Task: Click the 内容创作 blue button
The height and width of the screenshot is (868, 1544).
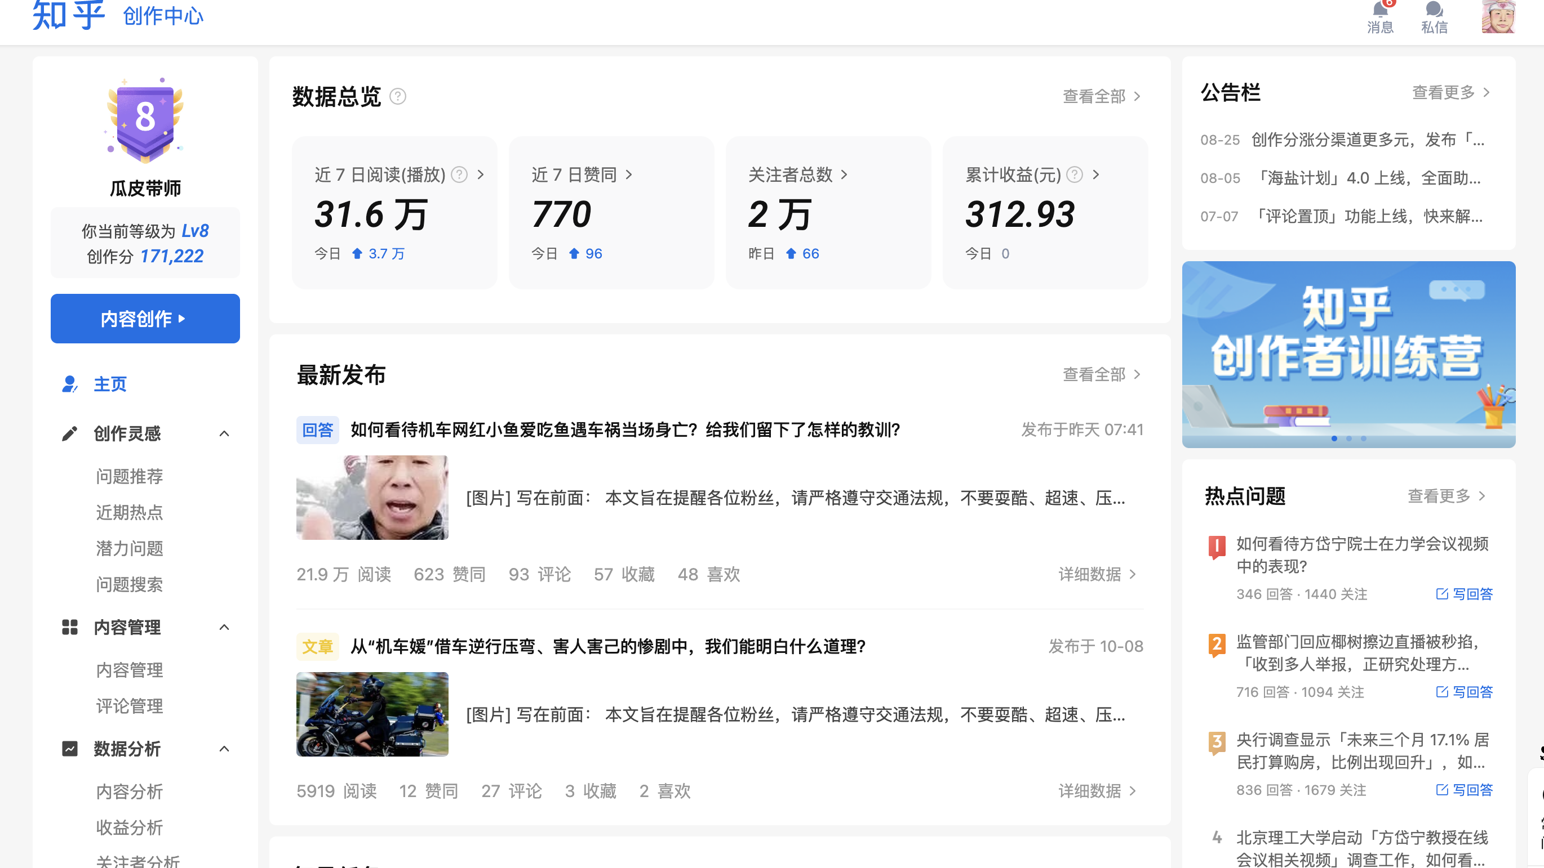Action: click(x=145, y=319)
